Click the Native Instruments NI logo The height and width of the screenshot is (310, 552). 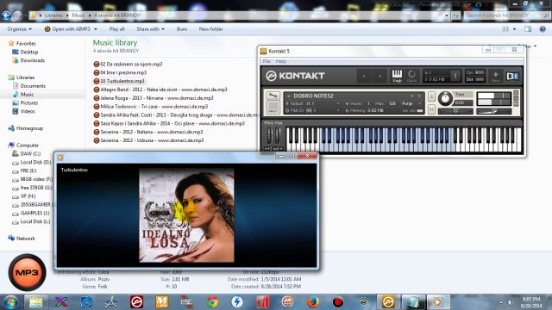(x=512, y=76)
